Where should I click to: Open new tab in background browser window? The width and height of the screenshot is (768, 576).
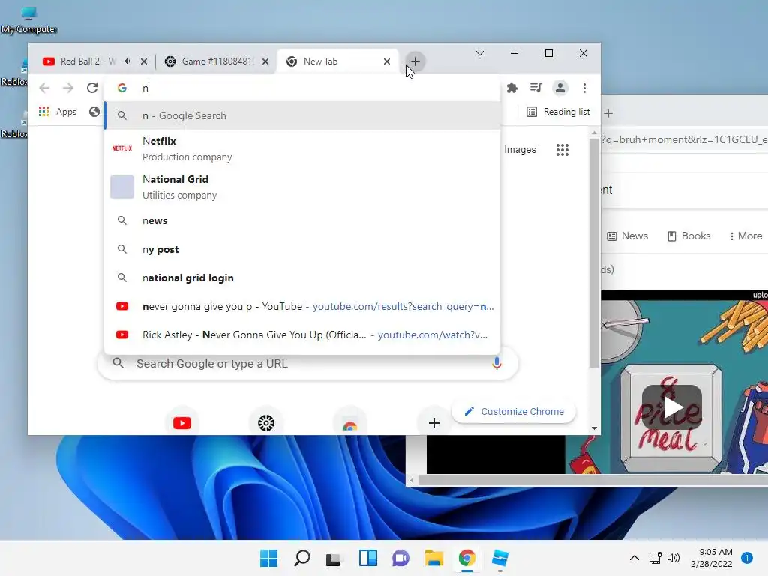pyautogui.click(x=608, y=113)
